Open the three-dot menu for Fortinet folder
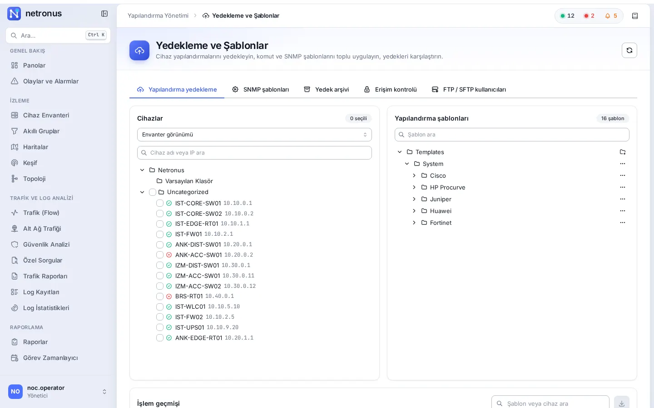This screenshot has width=654, height=408. [x=623, y=223]
